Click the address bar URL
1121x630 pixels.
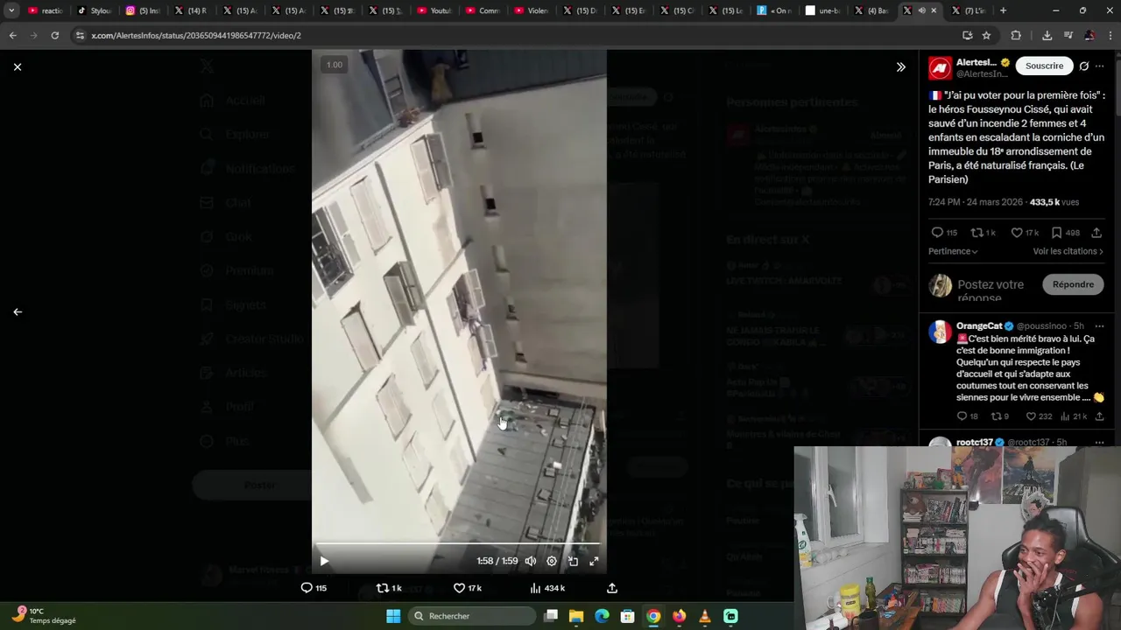tap(196, 35)
